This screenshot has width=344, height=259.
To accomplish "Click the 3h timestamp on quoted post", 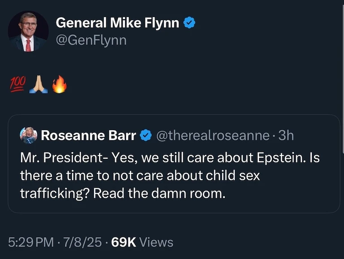I will [286, 135].
